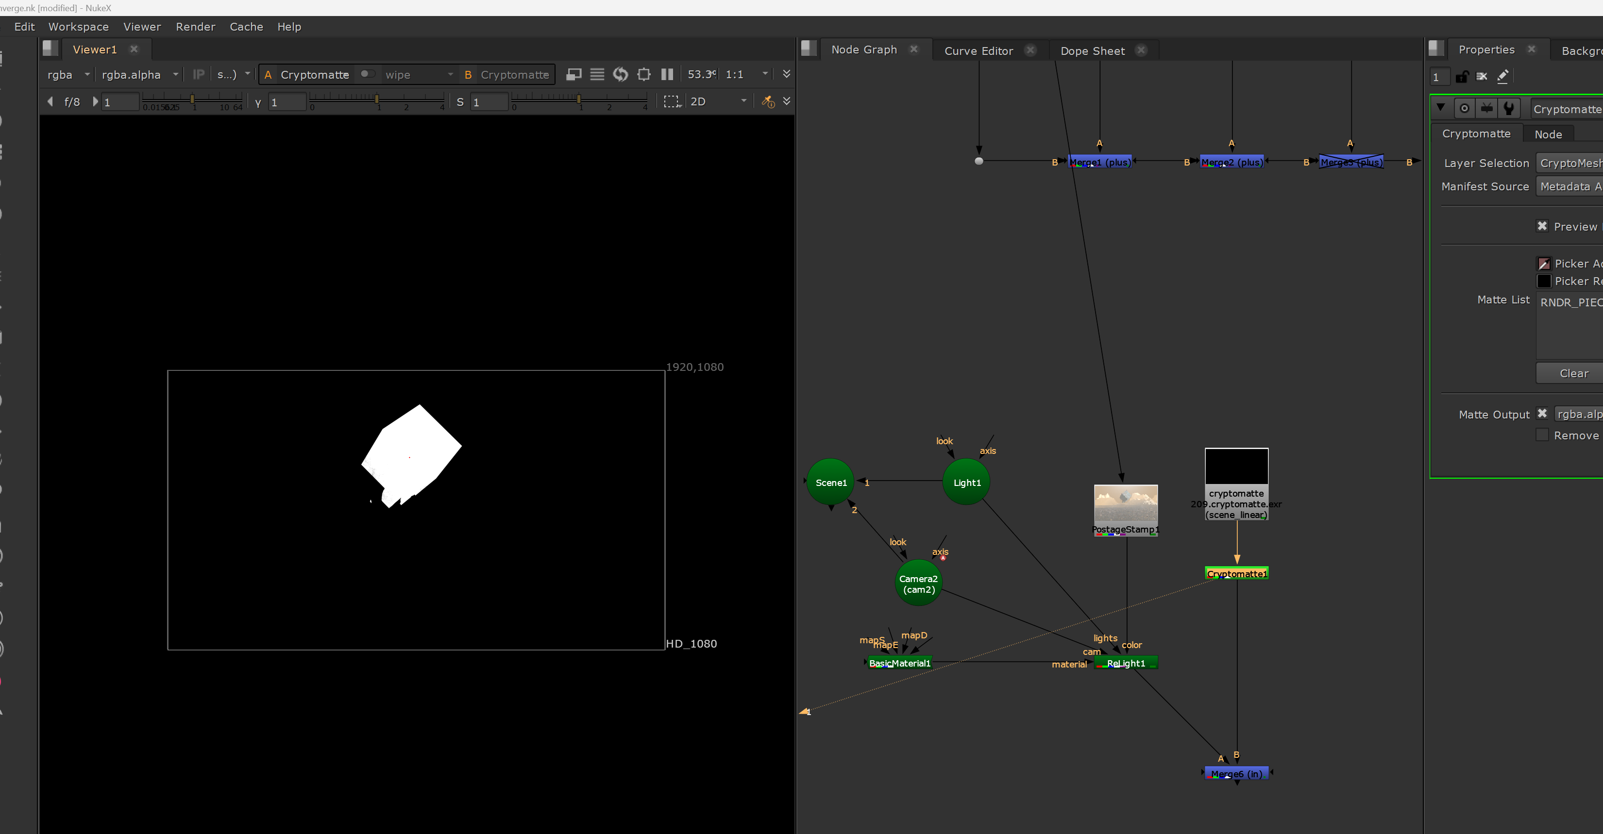Enable the Remove checkbox under Matte Output
This screenshot has width=1603, height=834.
click(1542, 435)
